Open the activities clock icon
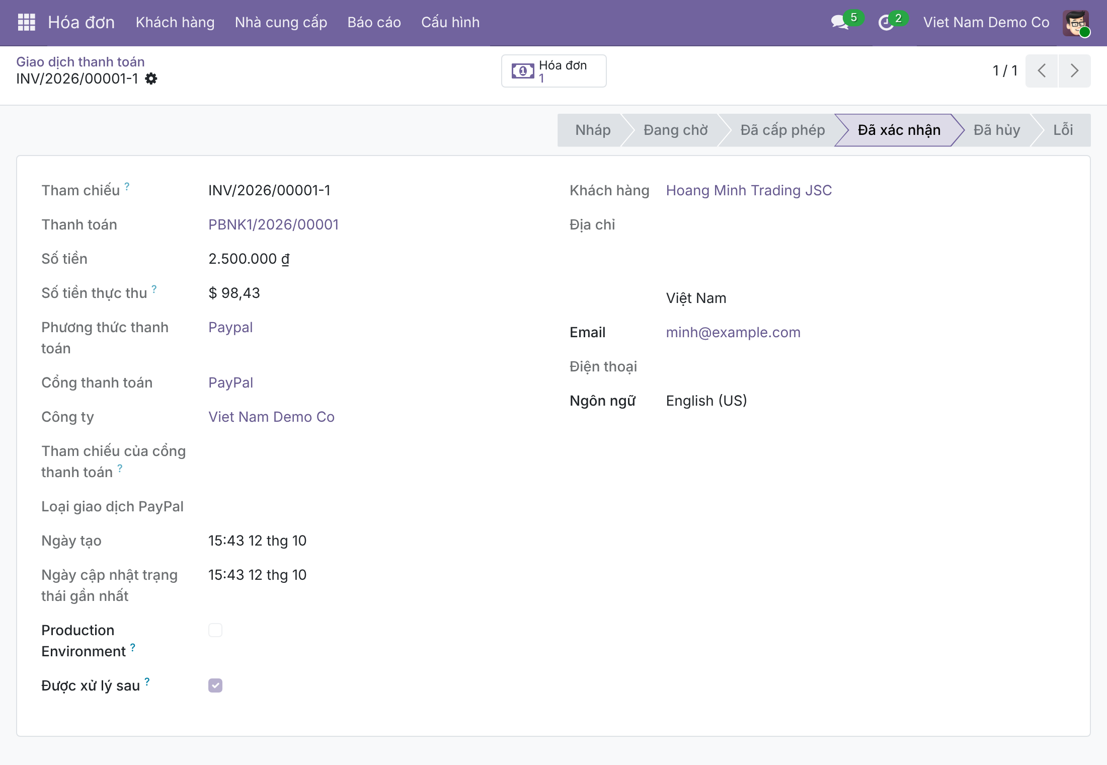This screenshot has width=1107, height=765. [886, 22]
